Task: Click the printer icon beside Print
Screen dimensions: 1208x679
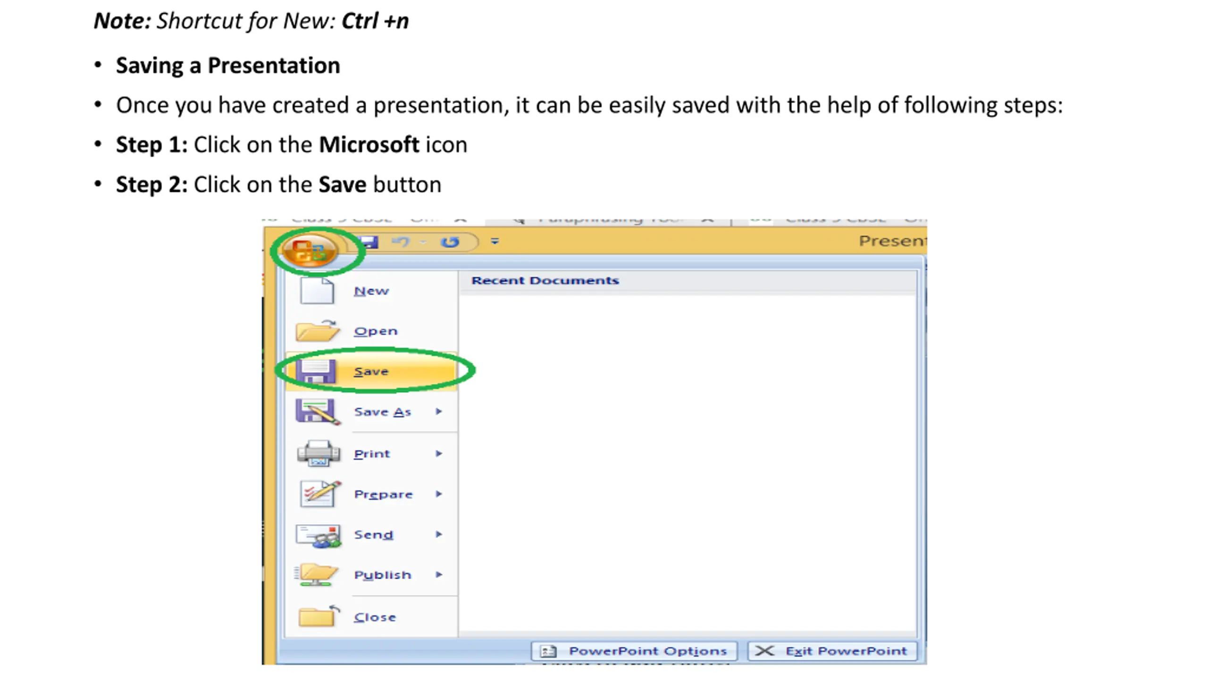Action: pos(319,454)
